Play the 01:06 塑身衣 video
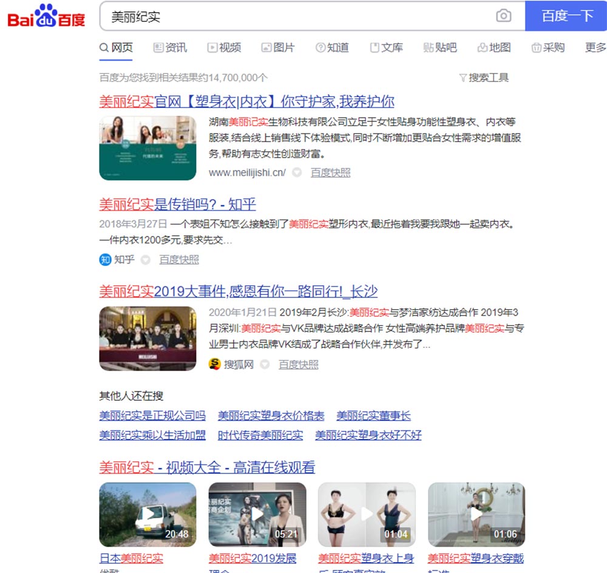The width and height of the screenshot is (607, 573). click(476, 515)
